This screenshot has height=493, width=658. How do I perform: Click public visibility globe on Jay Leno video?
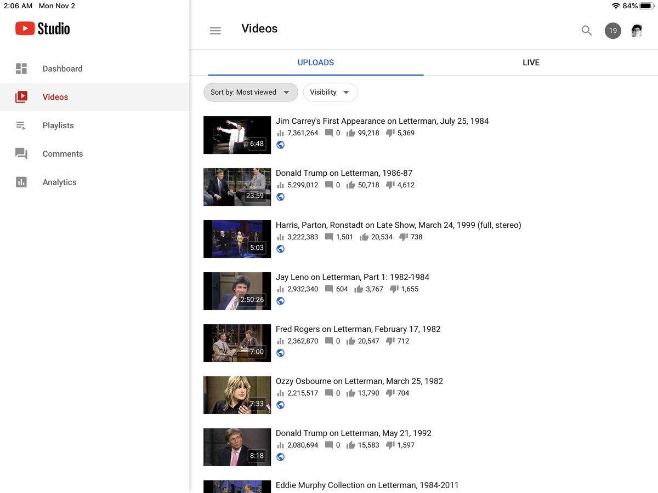pyautogui.click(x=280, y=301)
